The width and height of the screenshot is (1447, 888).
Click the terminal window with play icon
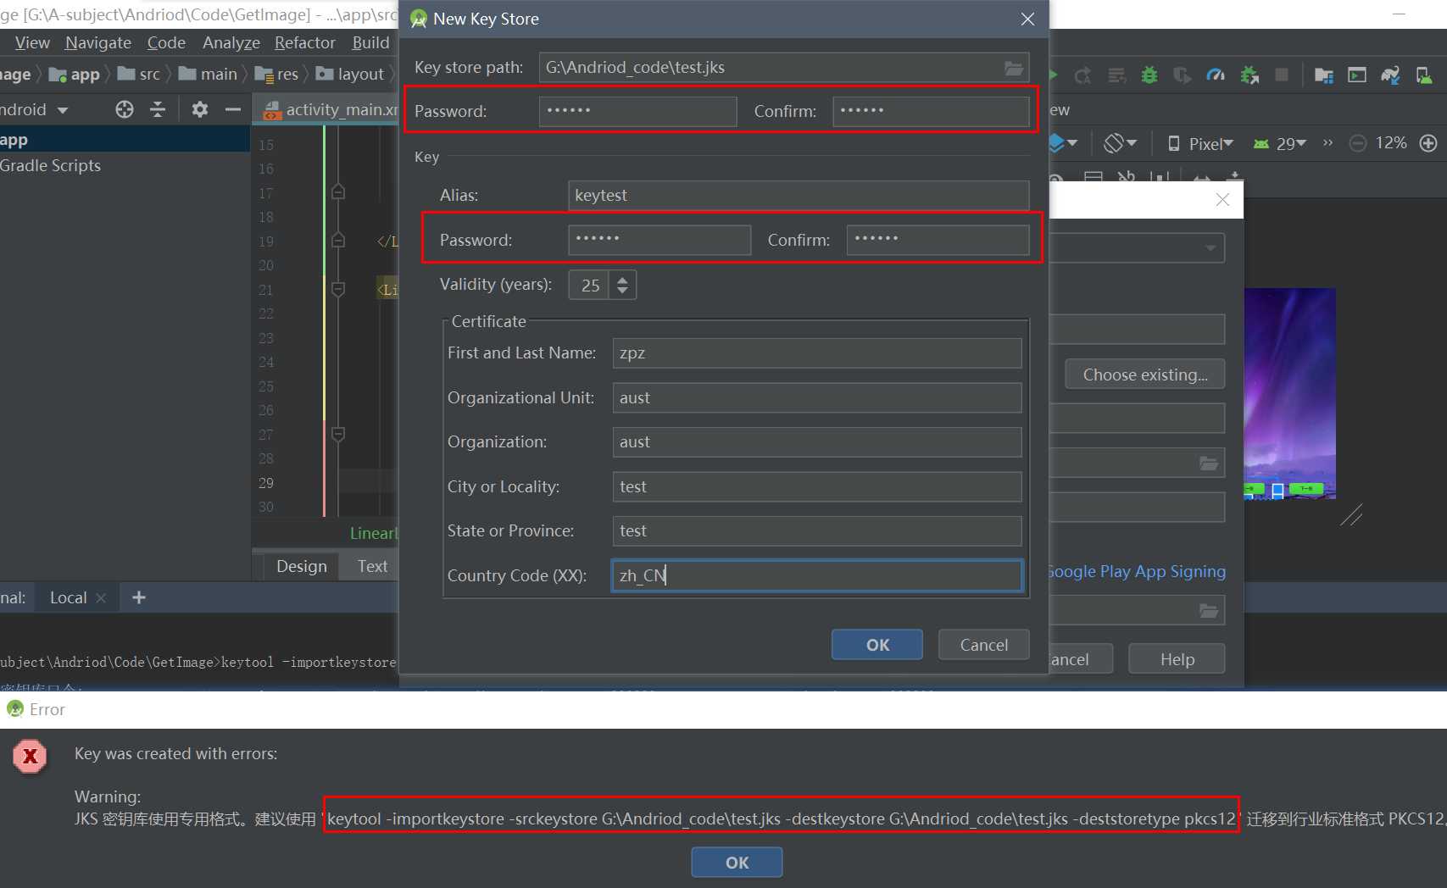click(x=1357, y=75)
